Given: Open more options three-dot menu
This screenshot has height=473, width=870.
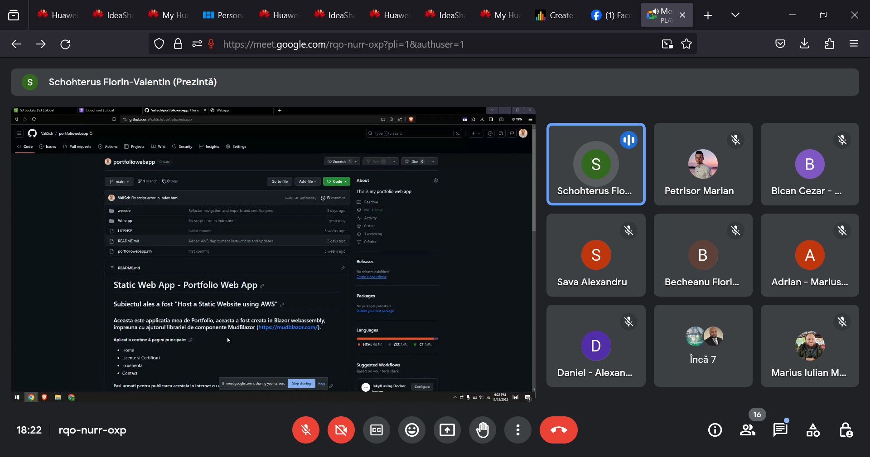Looking at the screenshot, I should point(517,430).
